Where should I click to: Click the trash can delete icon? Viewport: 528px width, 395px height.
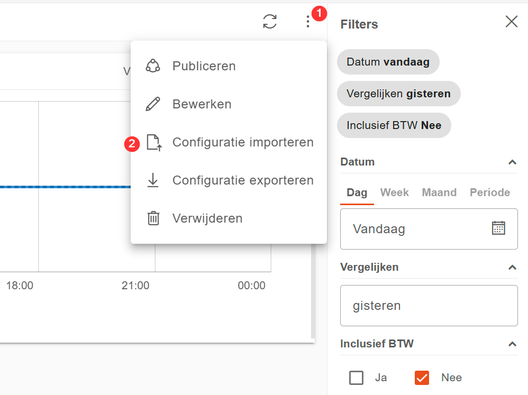153,218
